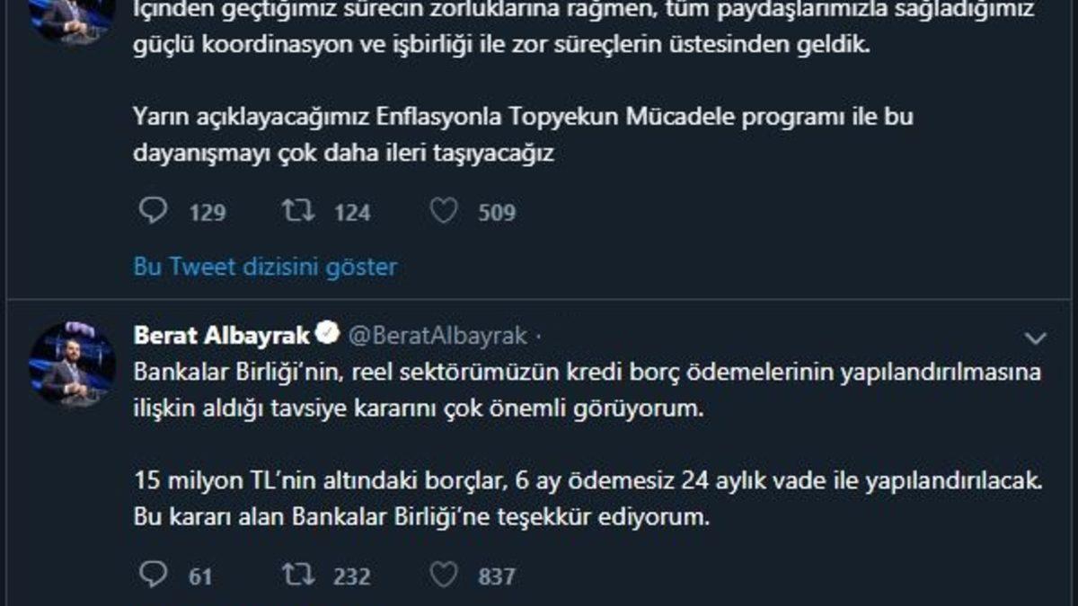Click the 837 likes count
The height and width of the screenshot is (606, 1078).
(x=497, y=575)
